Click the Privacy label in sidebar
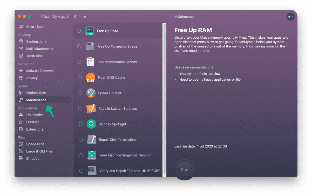312x196 pixels. tap(32, 78)
